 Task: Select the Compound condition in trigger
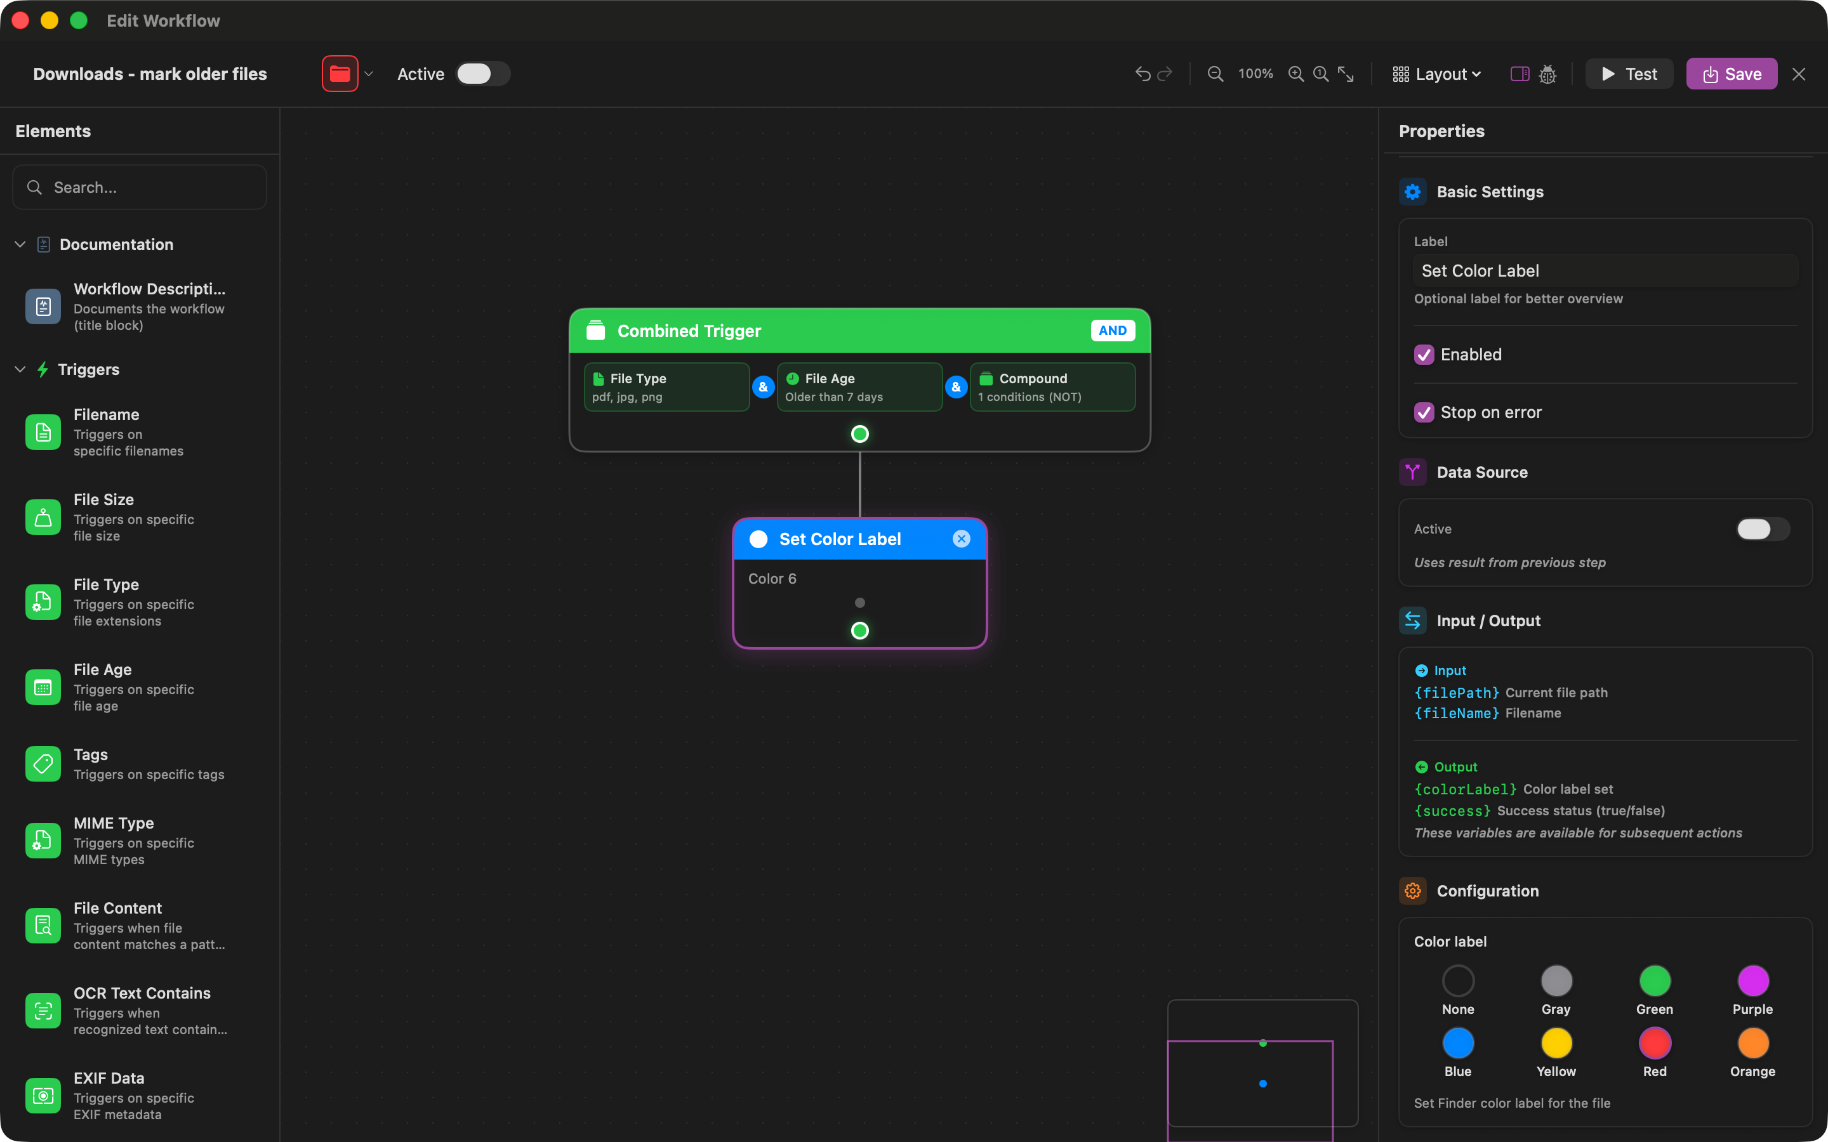(1052, 387)
